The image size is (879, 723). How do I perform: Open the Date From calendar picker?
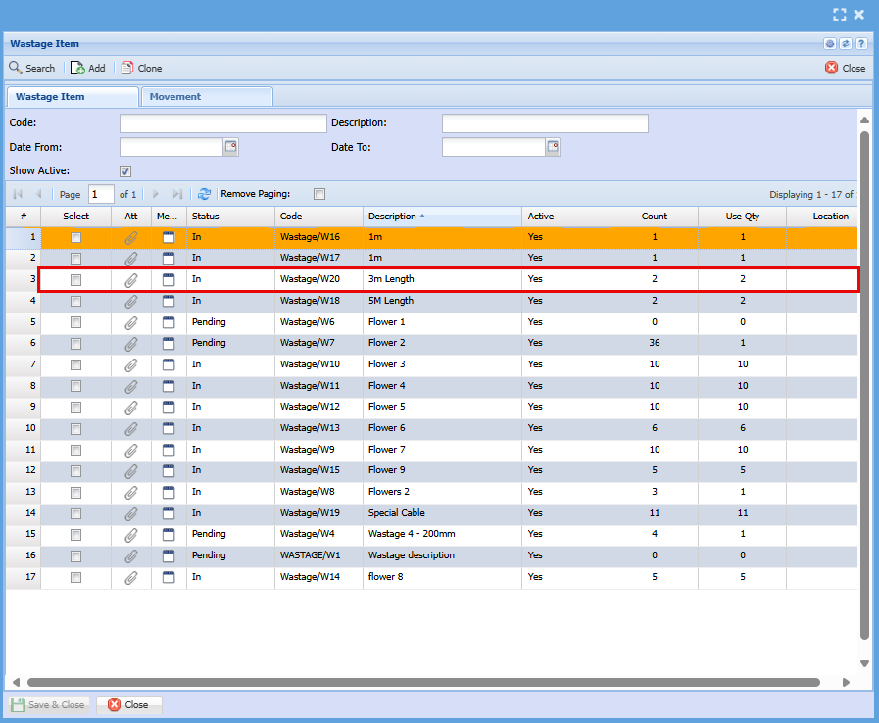(x=231, y=147)
